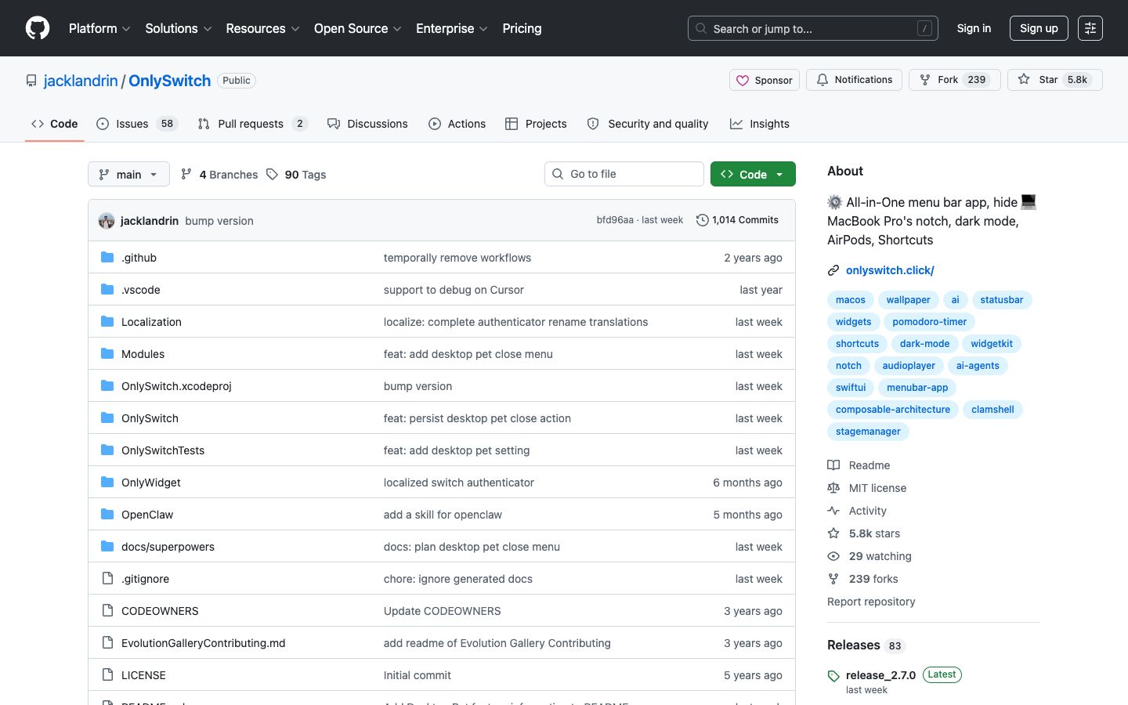The width and height of the screenshot is (1128, 705).
Task: Expand the Platform menu
Action: [x=99, y=28]
